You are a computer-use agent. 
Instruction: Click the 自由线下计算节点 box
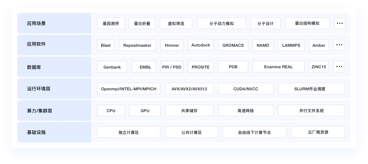coord(254,132)
